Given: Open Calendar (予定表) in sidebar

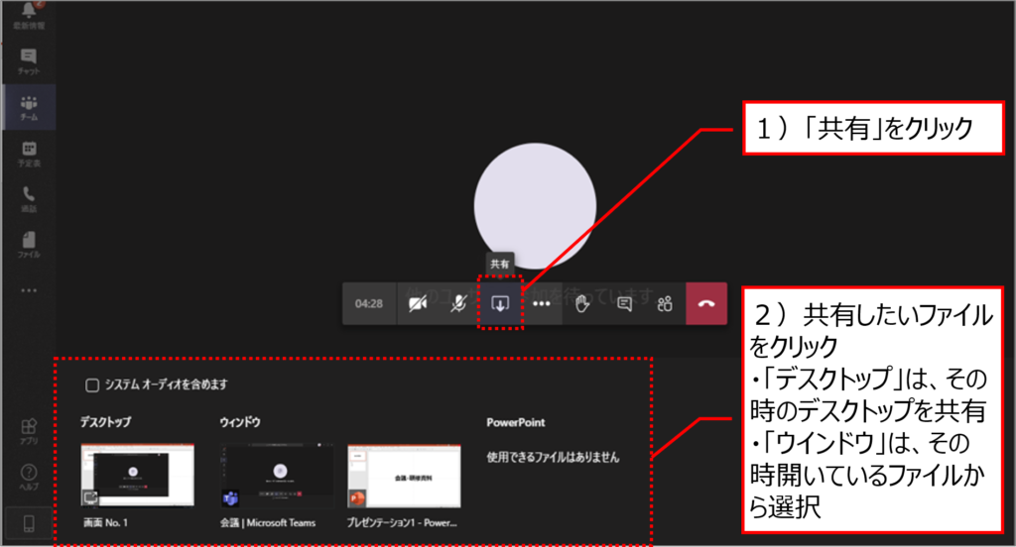Looking at the screenshot, I should 29,154.
